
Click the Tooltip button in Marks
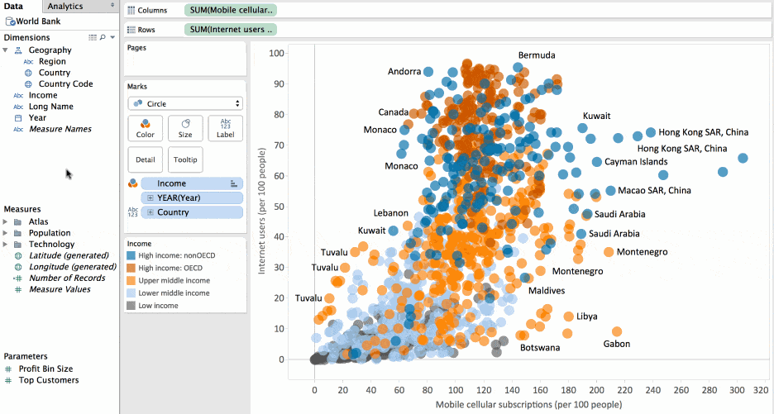[x=185, y=159]
